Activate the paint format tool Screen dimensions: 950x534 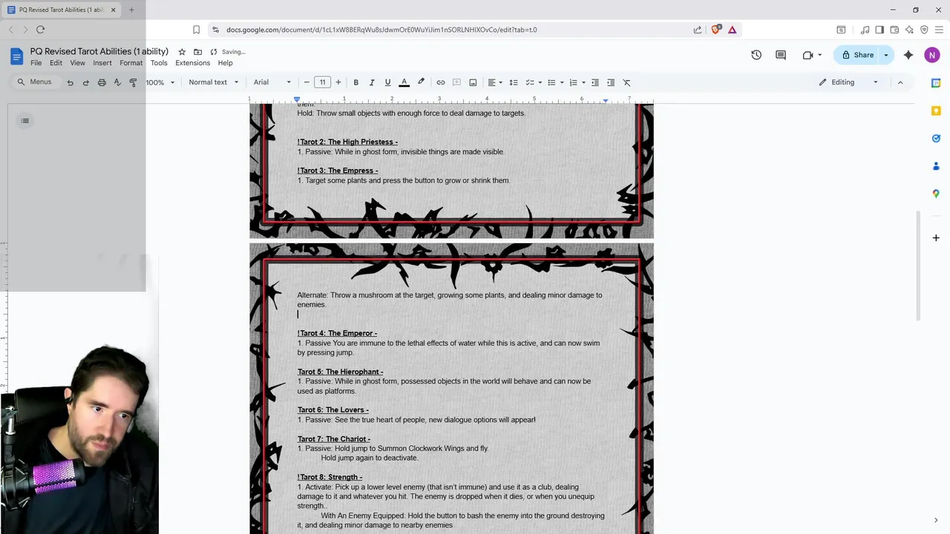[133, 82]
